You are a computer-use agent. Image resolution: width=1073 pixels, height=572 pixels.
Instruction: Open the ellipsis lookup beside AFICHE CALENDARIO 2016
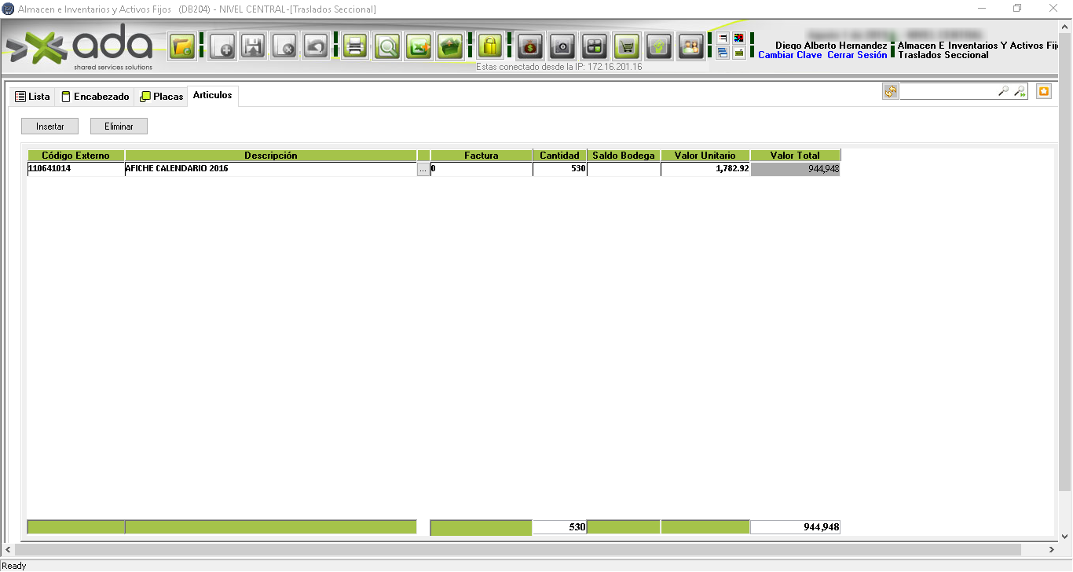(423, 169)
